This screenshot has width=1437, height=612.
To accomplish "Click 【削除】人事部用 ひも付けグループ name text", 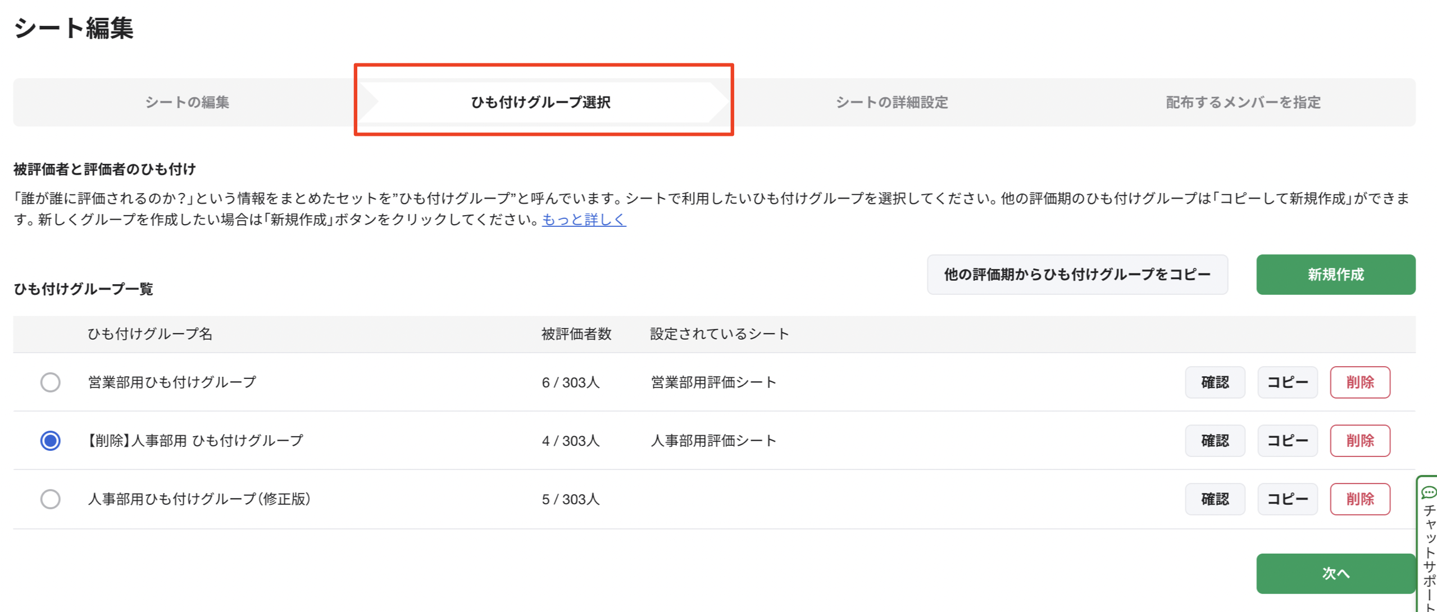I will pyautogui.click(x=195, y=441).
